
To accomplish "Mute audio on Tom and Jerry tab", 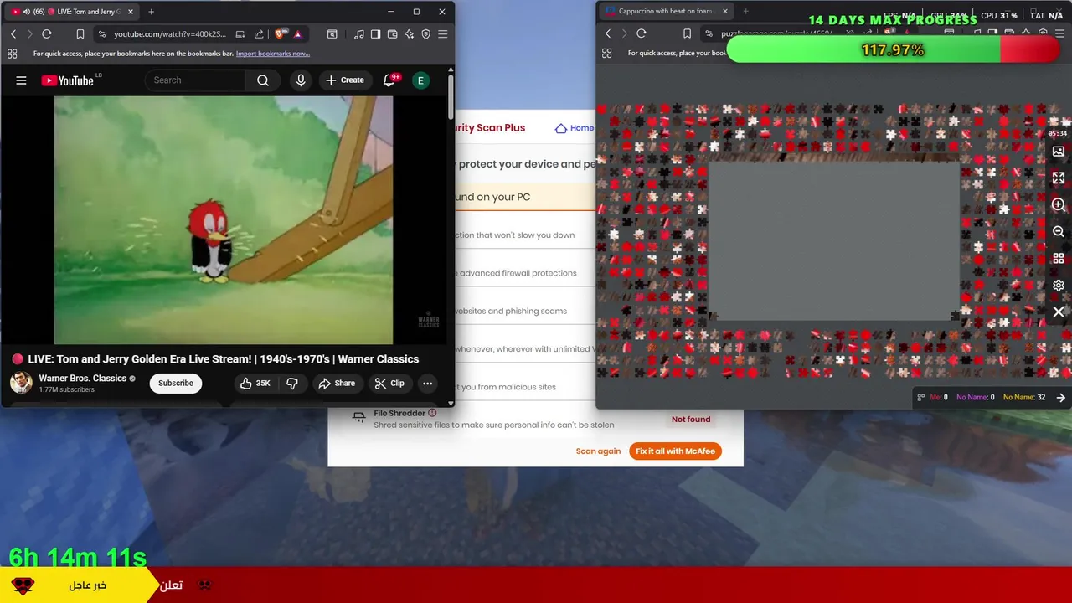I will coord(27,12).
